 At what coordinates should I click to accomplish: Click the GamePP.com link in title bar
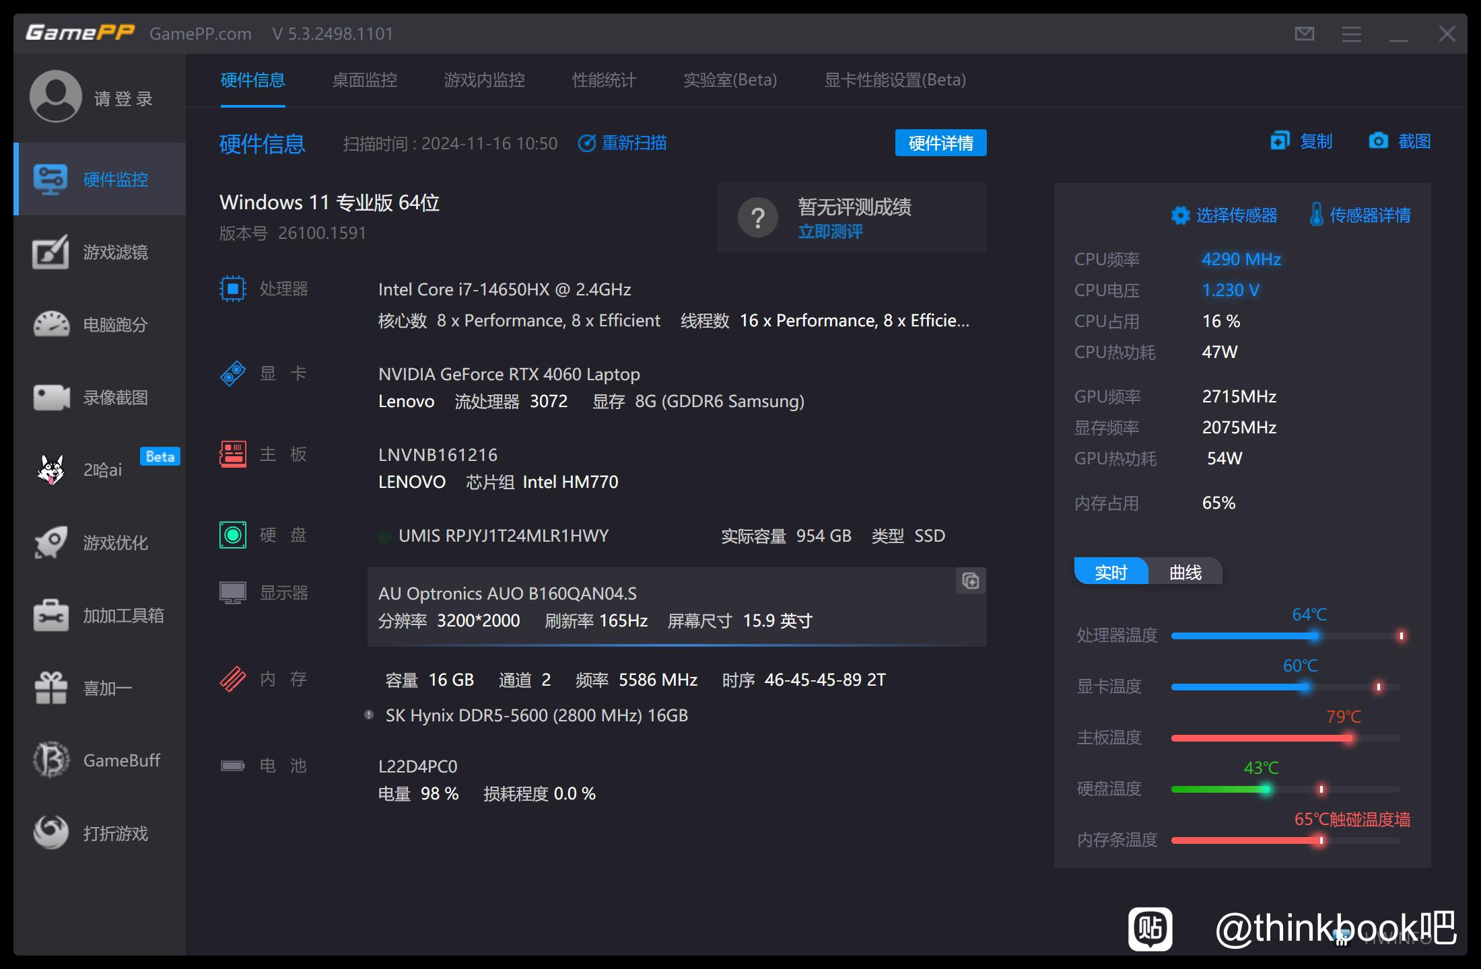pyautogui.click(x=201, y=34)
